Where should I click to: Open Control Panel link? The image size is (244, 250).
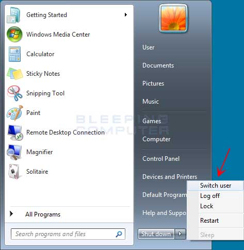[x=161, y=159]
